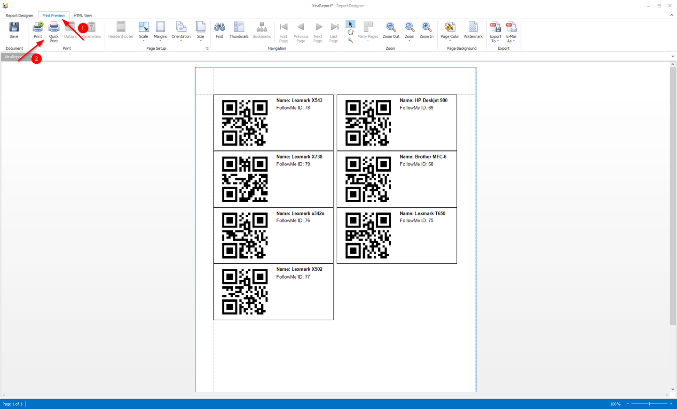
Task: Select the Print Preview tab
Action: click(x=54, y=16)
